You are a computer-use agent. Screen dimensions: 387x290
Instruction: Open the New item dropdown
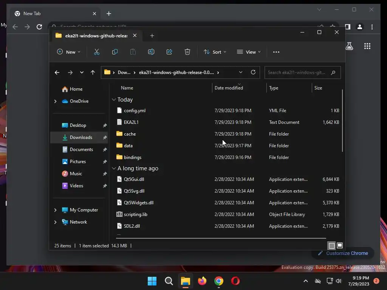pyautogui.click(x=69, y=52)
